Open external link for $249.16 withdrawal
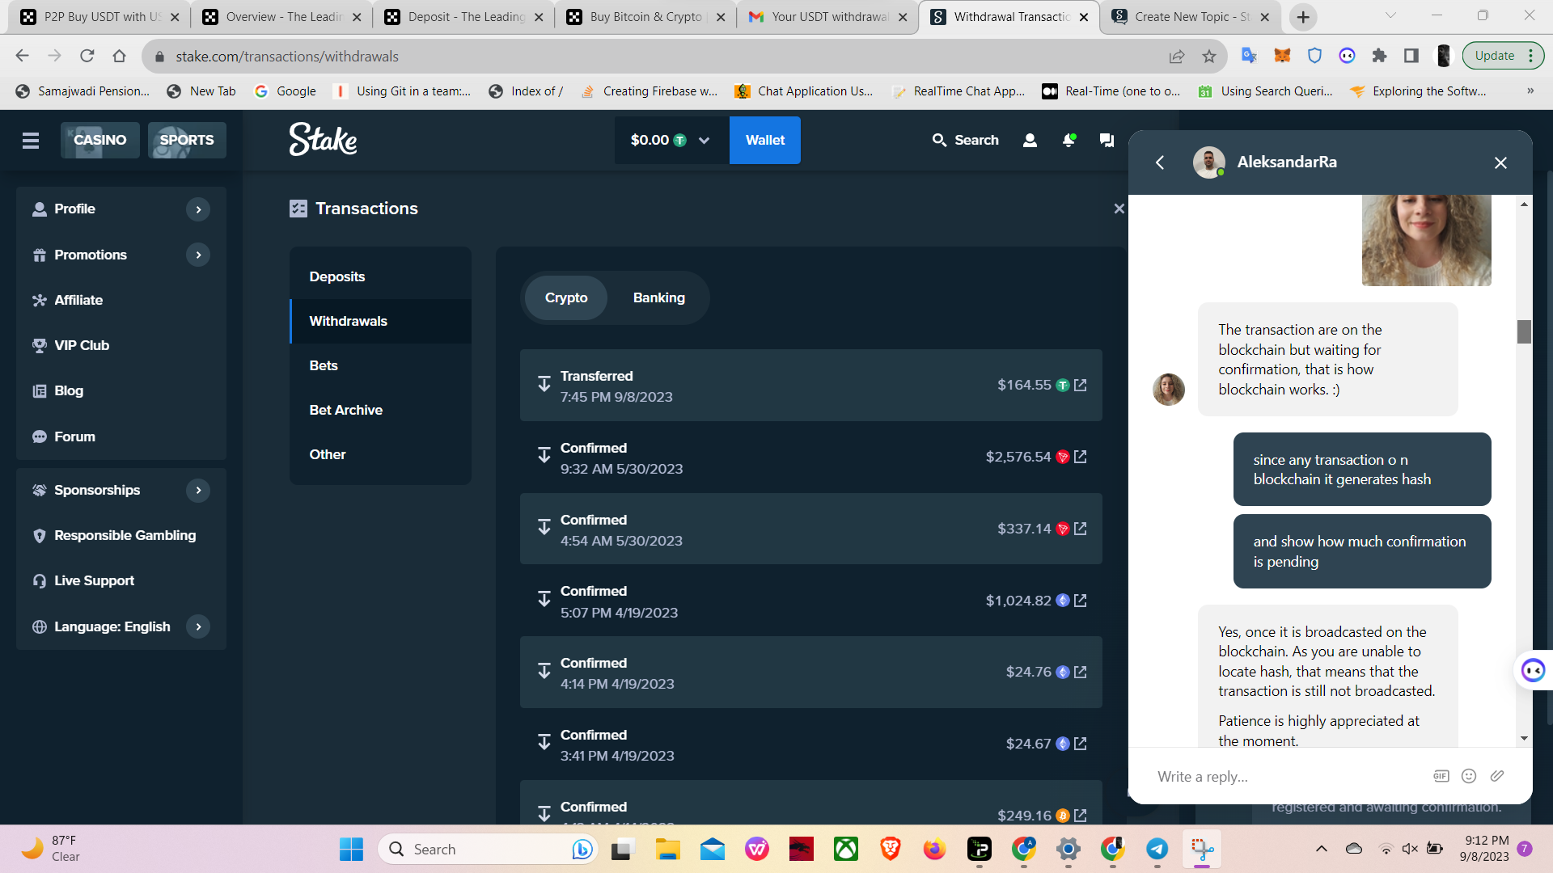 pos(1081,816)
